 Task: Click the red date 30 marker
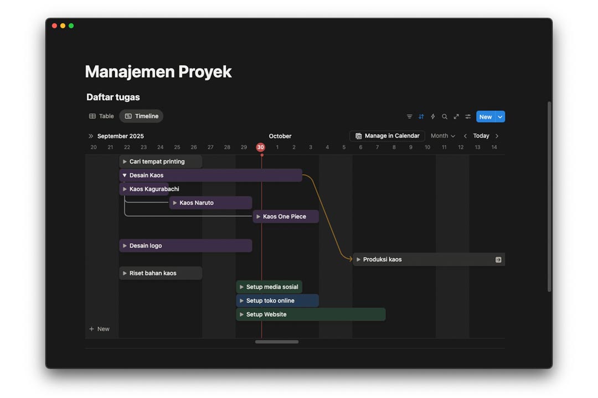[260, 147]
